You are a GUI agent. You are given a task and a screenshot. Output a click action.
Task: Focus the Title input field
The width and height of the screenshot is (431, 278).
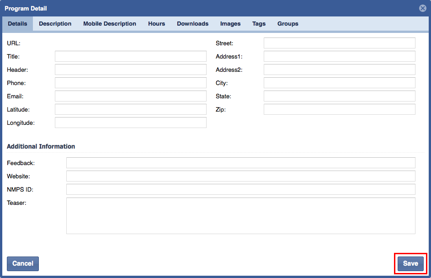point(130,56)
